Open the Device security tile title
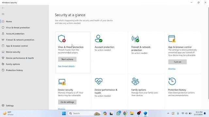Viewport: 209px width, 117px height. click(x=65, y=90)
